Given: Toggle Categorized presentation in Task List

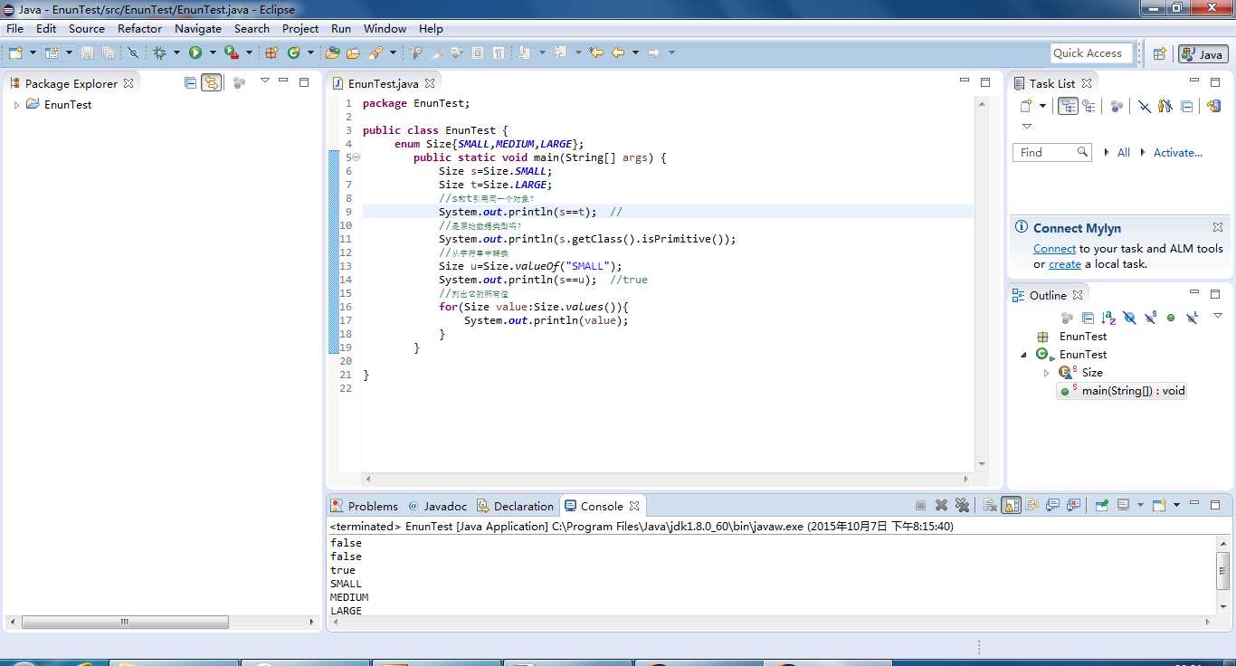Looking at the screenshot, I should pyautogui.click(x=1068, y=106).
